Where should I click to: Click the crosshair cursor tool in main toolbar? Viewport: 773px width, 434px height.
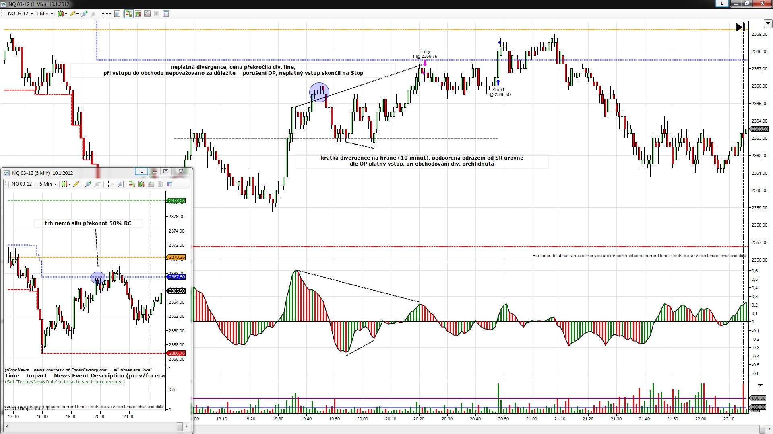pos(105,14)
